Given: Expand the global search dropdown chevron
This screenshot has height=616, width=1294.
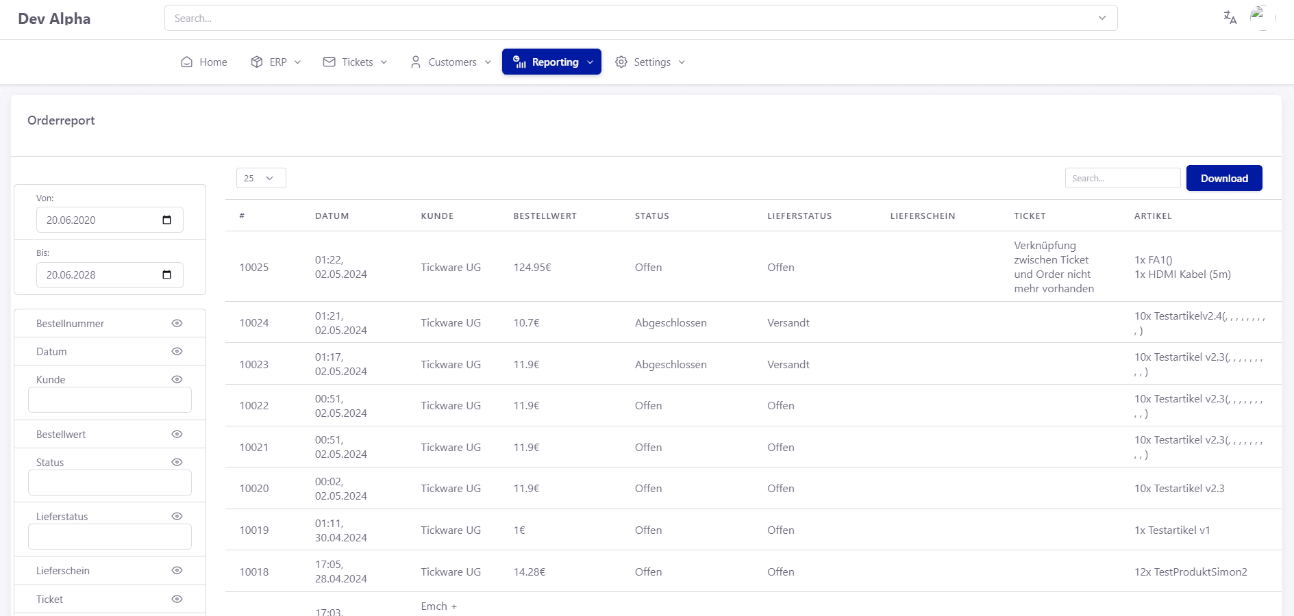Looking at the screenshot, I should pos(1102,18).
